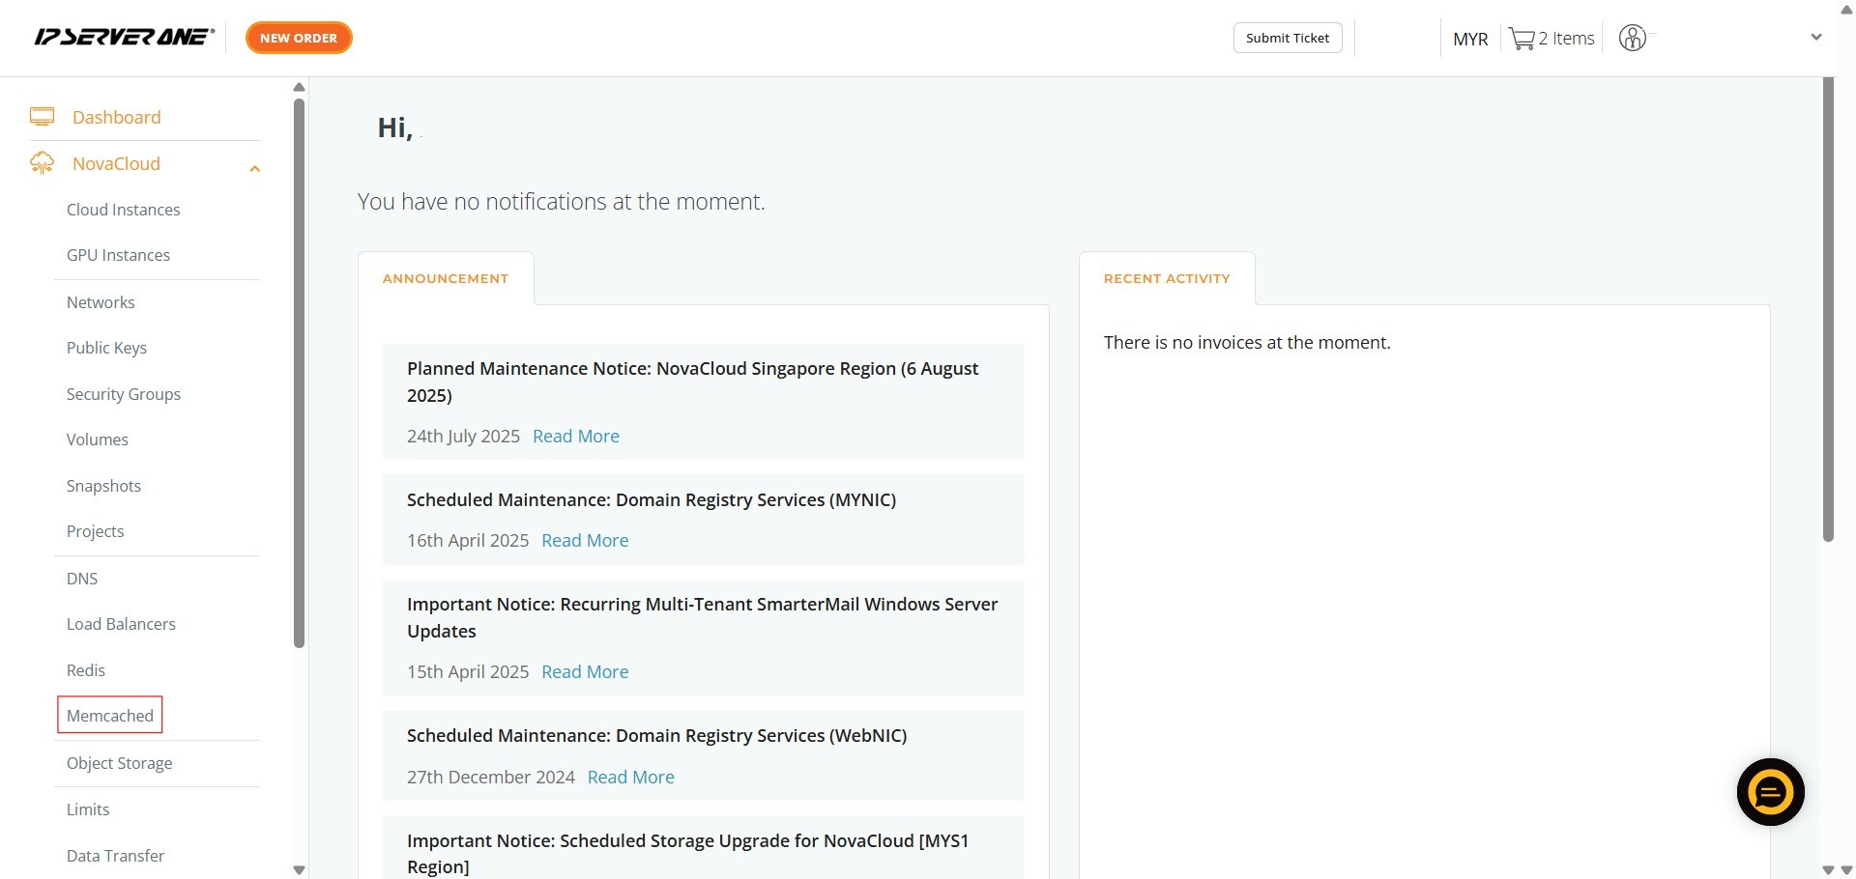Image resolution: width=1856 pixels, height=879 pixels.
Task: Click the main page vertical scrollbar
Action: [1828, 309]
